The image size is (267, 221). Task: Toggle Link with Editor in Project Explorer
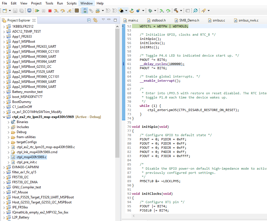[95, 20]
